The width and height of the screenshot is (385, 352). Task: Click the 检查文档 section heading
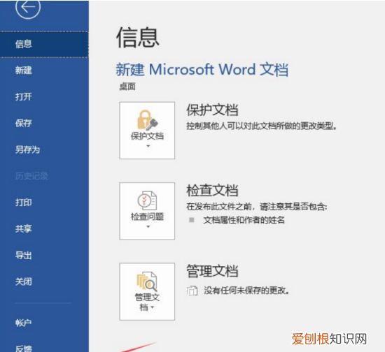coord(212,191)
